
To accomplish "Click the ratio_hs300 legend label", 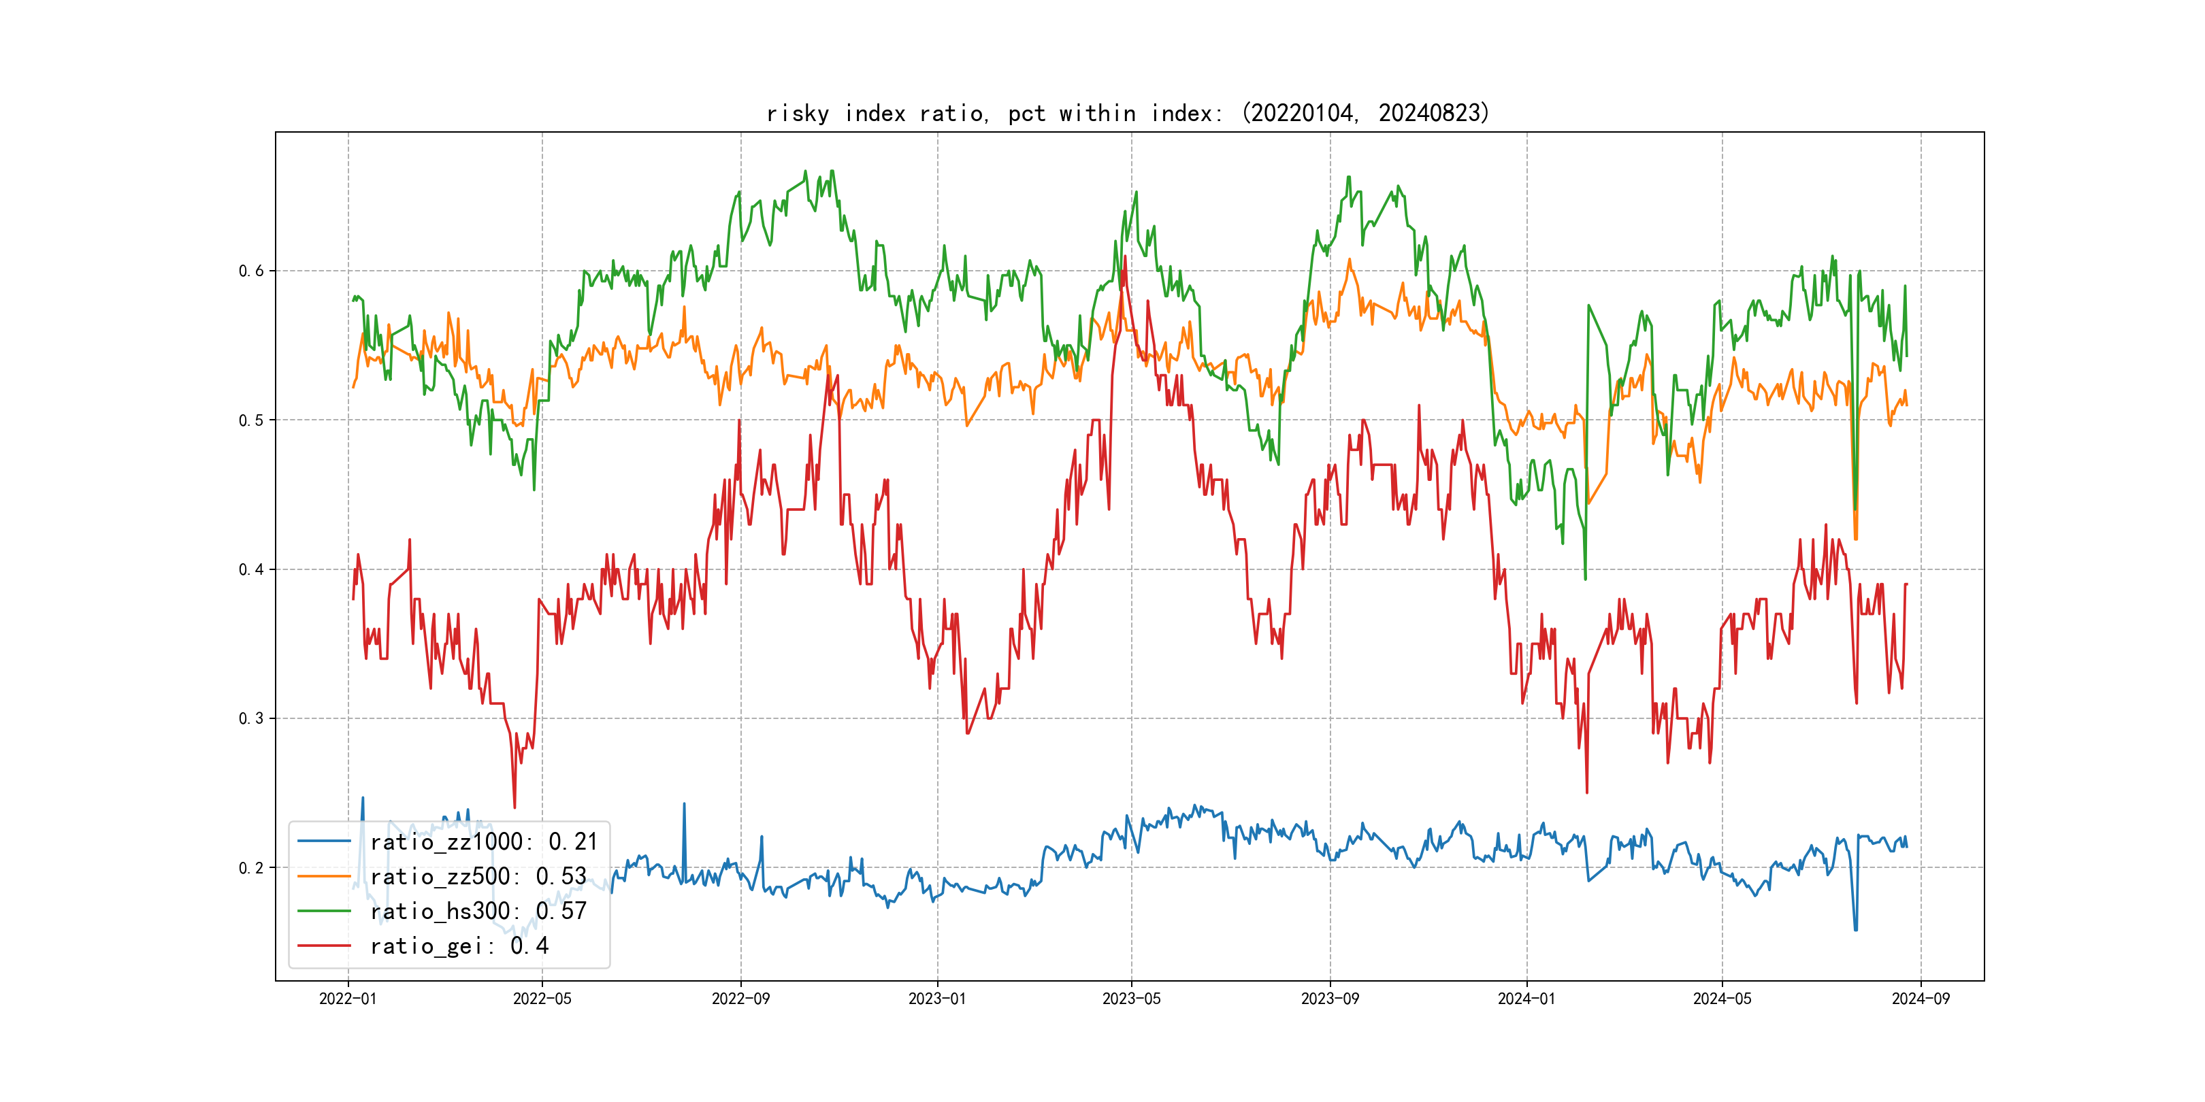I will click(x=478, y=912).
